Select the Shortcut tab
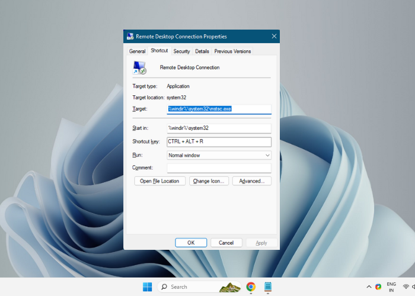The height and width of the screenshot is (296, 415). [x=159, y=50]
